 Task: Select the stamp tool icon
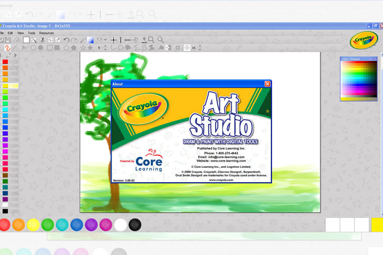tap(144, 40)
